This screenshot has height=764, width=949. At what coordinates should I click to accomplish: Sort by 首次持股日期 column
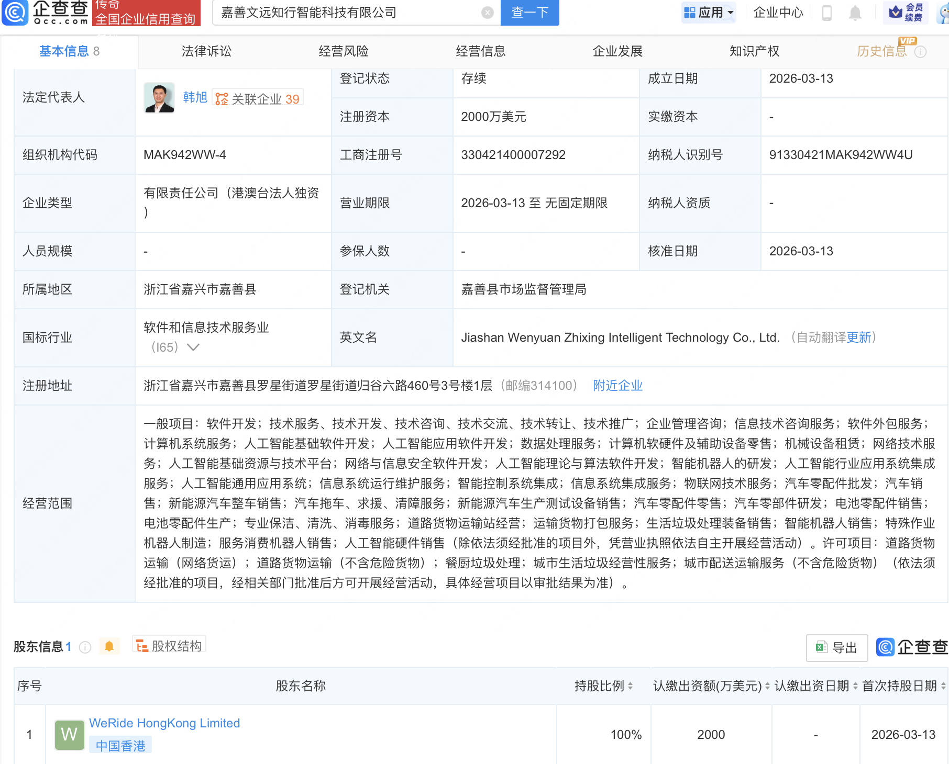[943, 686]
